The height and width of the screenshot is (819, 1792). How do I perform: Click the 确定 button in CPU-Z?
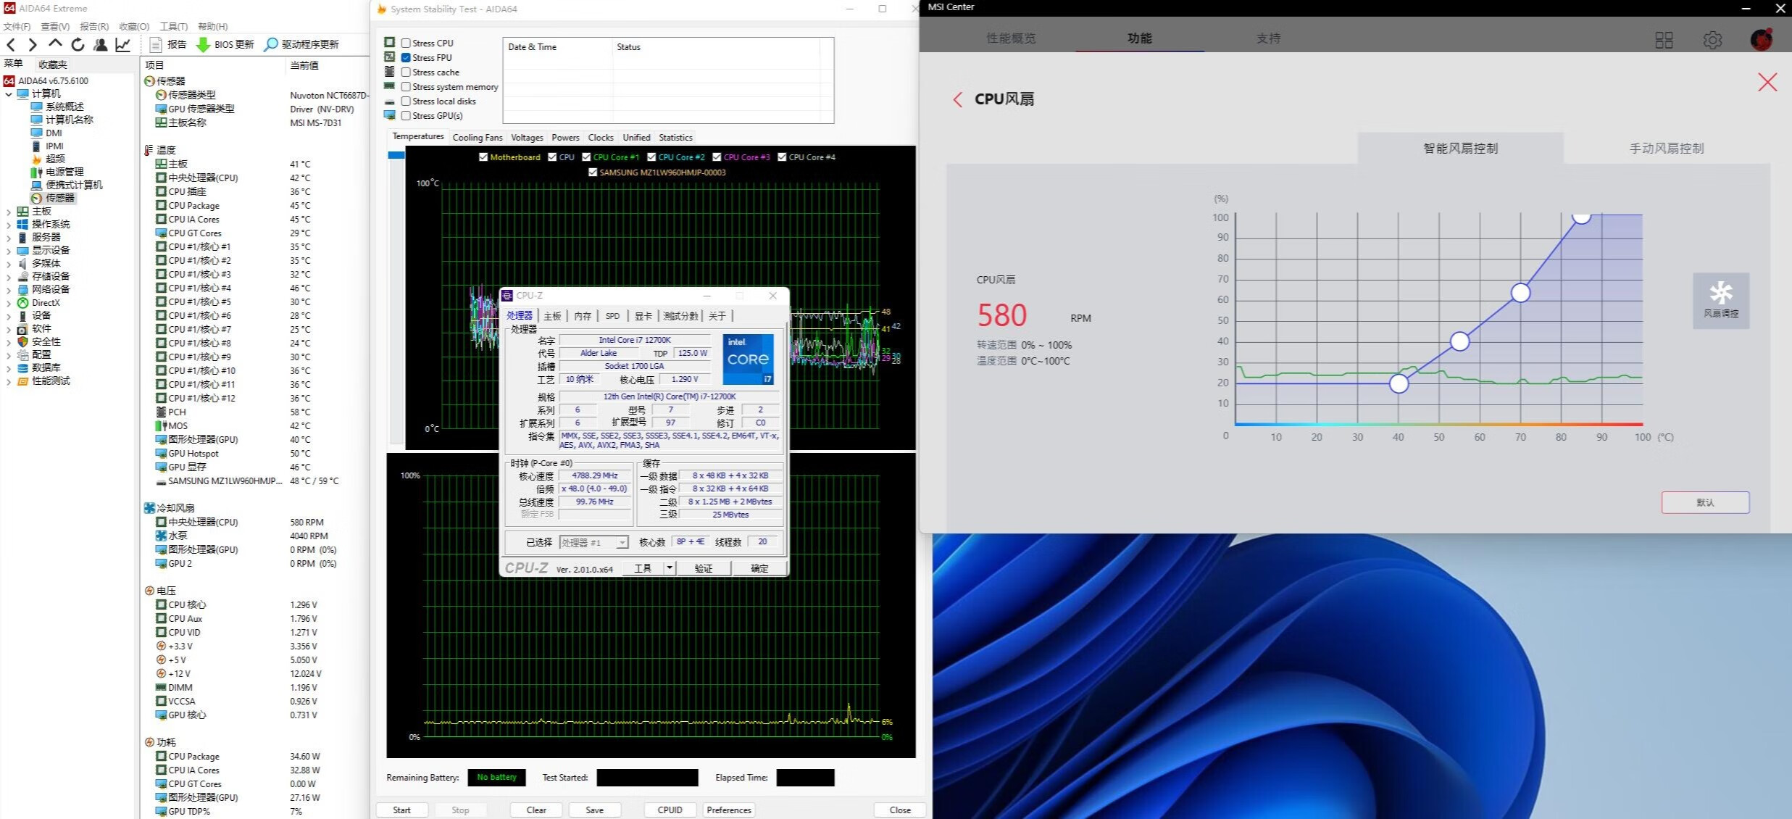[759, 568]
